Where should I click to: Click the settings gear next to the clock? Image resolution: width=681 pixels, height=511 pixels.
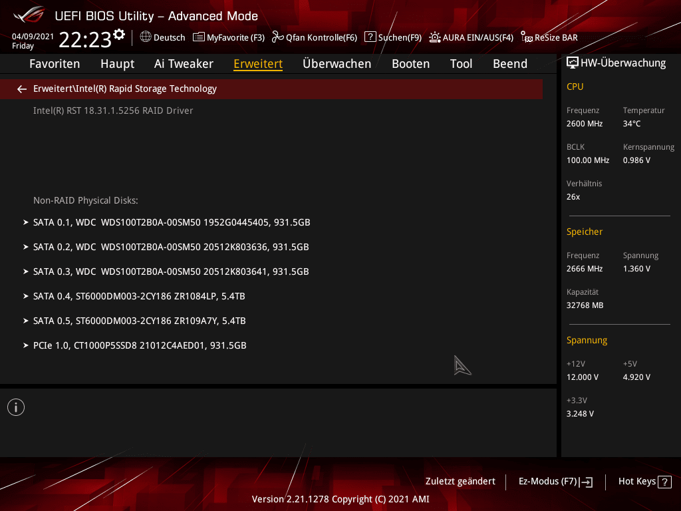(x=119, y=35)
